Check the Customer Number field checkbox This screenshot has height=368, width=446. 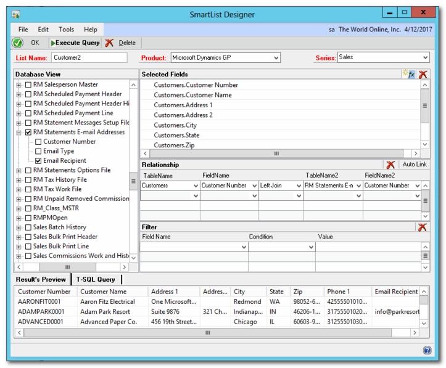pyautogui.click(x=38, y=142)
